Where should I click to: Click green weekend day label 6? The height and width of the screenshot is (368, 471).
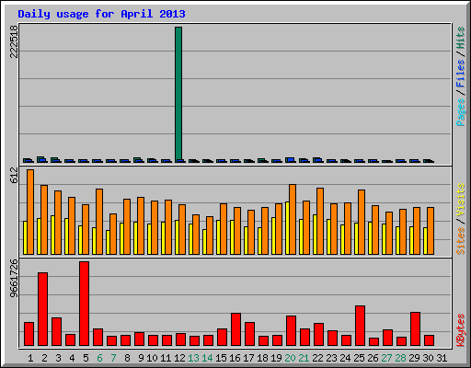click(x=99, y=358)
